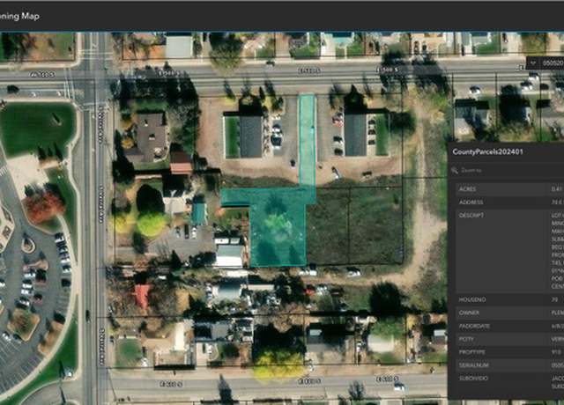The width and height of the screenshot is (564, 405).
Task: Click the ADDRESS field row
Action: 509,202
